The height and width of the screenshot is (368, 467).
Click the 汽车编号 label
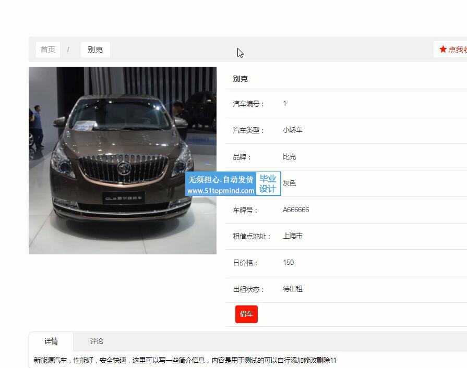(x=248, y=104)
